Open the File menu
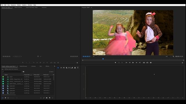186x104 pixels. point(2,5)
